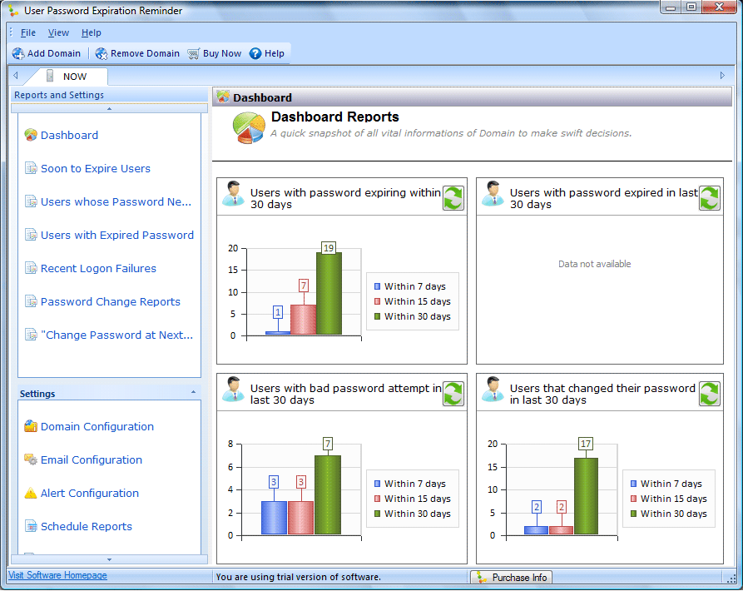
Task: Open Soon to Expire Users report
Action: 95,168
